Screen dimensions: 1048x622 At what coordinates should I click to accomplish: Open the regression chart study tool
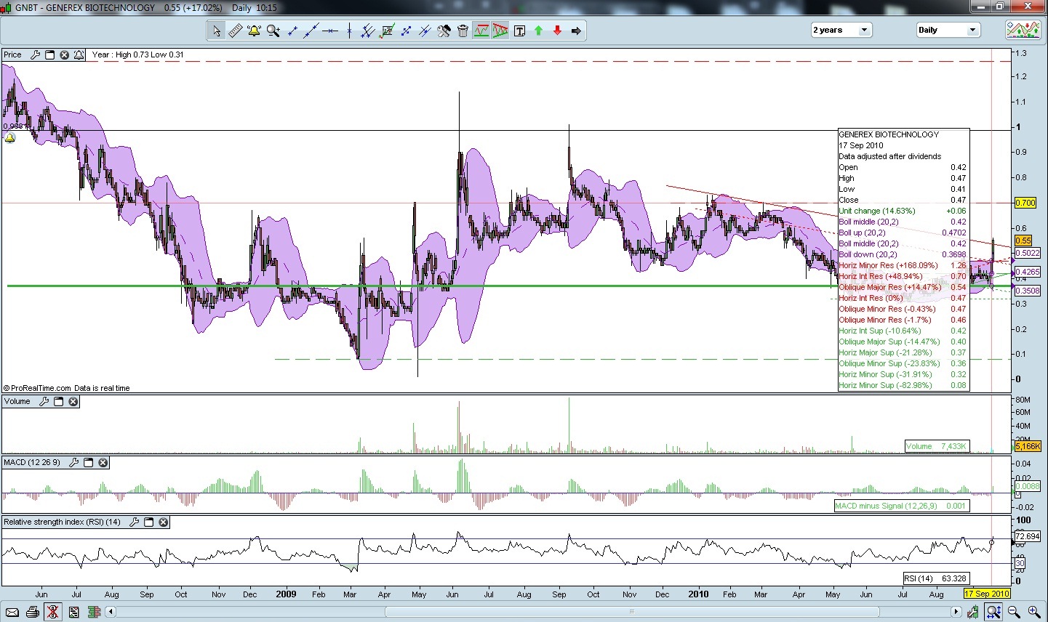click(387, 31)
